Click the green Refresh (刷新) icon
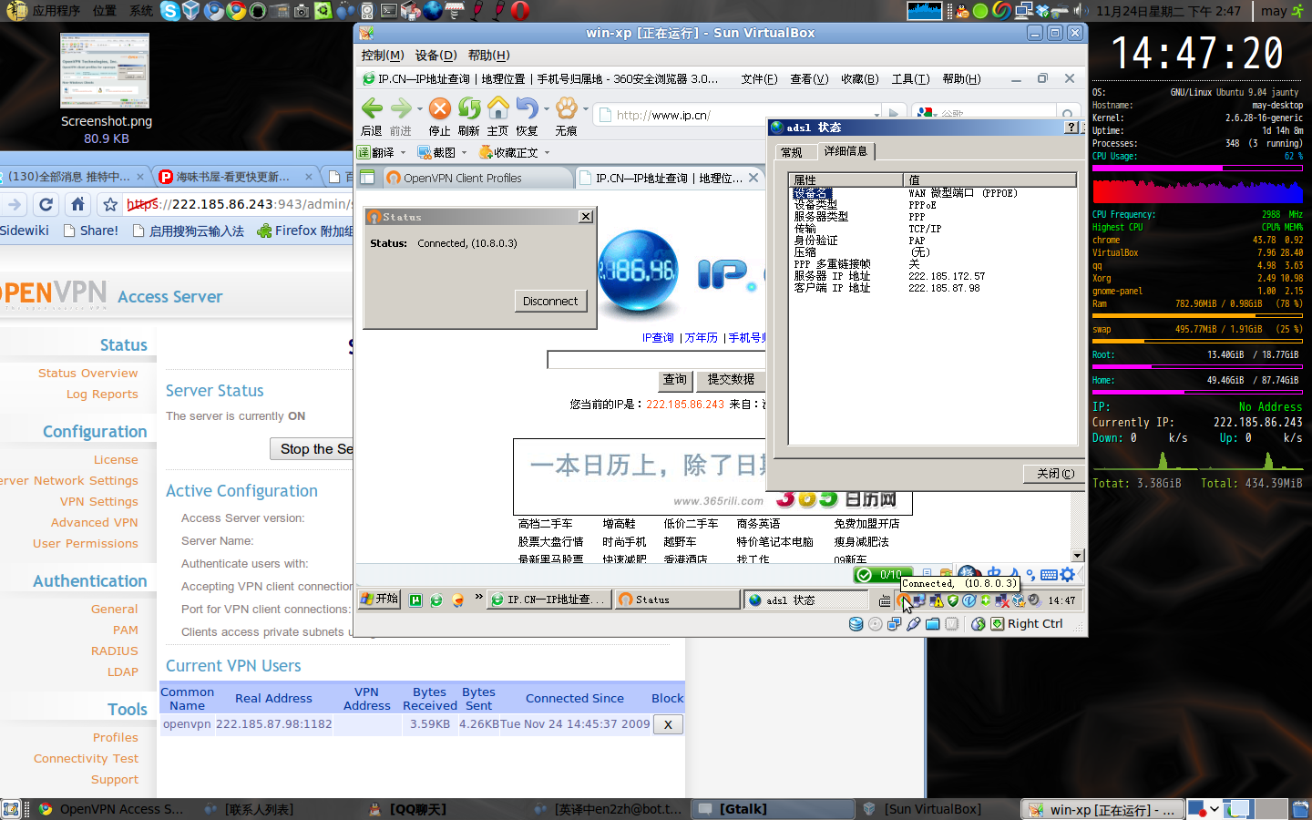The image size is (1312, 820). 469,108
